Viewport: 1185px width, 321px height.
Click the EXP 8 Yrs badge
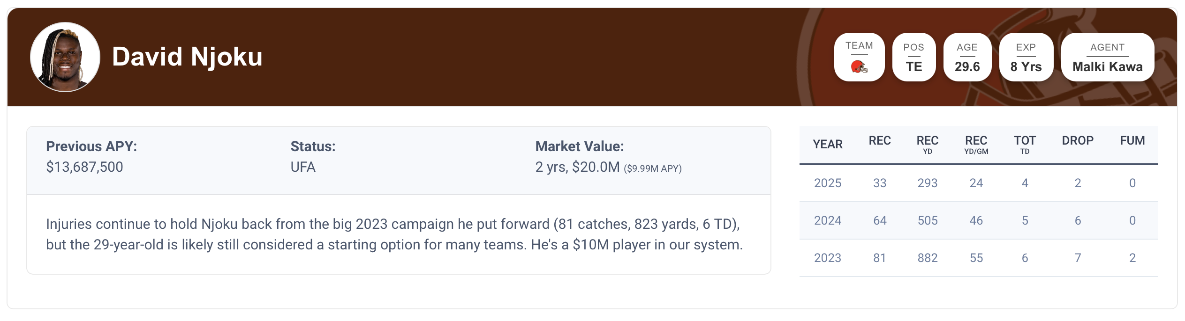(x=1026, y=58)
